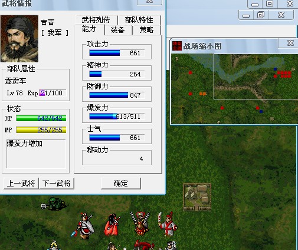This screenshot has width=298, height=250.
Task: Select the 能力 tab
Action: 89,29
